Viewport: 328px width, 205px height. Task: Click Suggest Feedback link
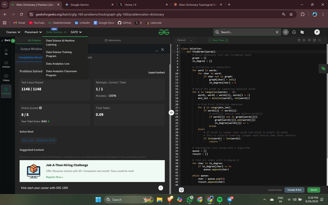coord(156,72)
